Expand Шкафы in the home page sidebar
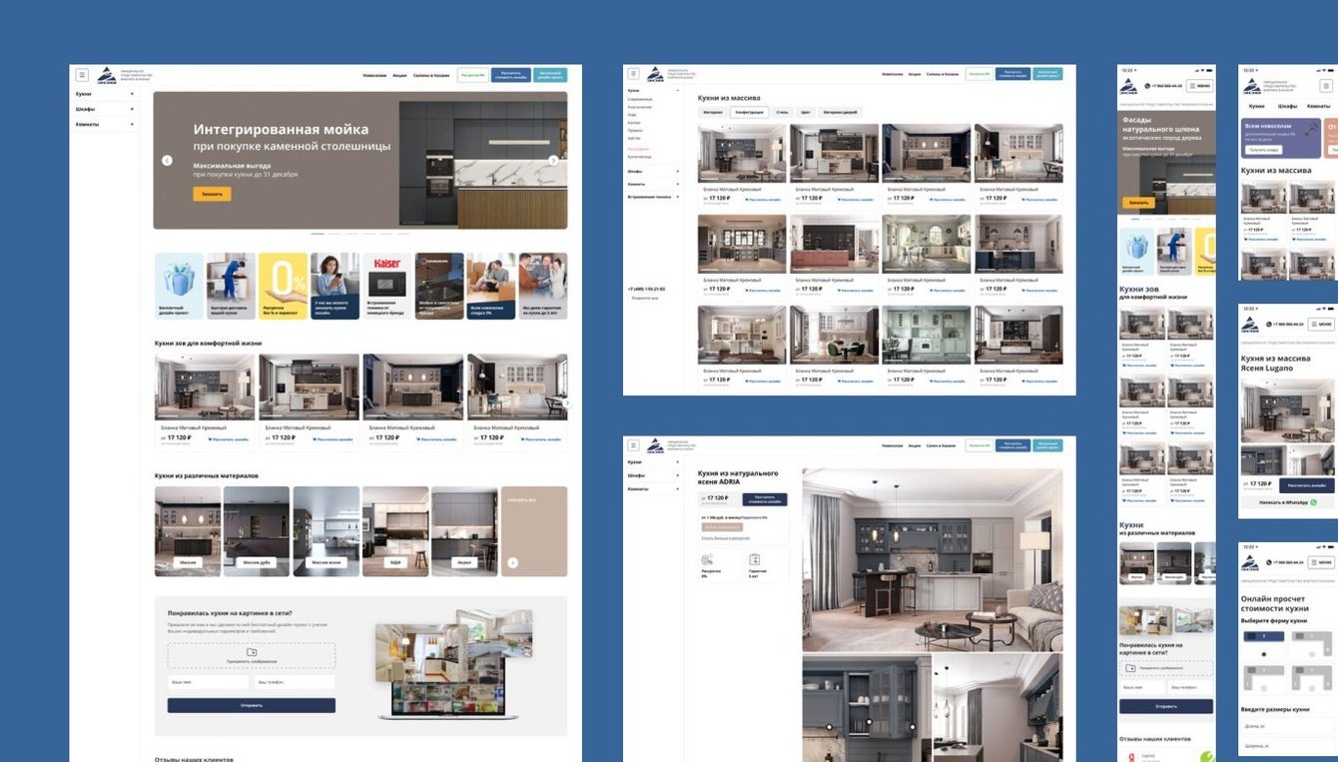This screenshot has width=1338, height=762. point(132,109)
